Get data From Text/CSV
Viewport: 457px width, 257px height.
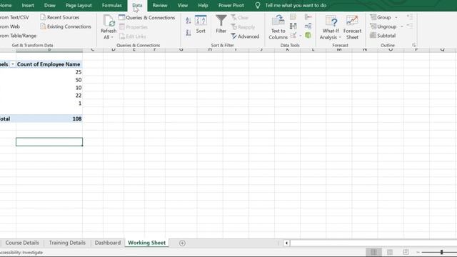tap(14, 17)
